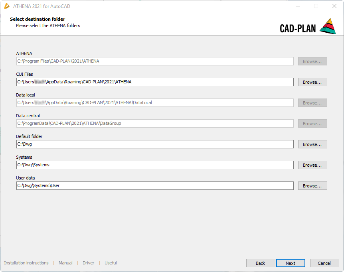This screenshot has height=272, width=344.
Task: Minimize the installer window
Action: coord(298,6)
